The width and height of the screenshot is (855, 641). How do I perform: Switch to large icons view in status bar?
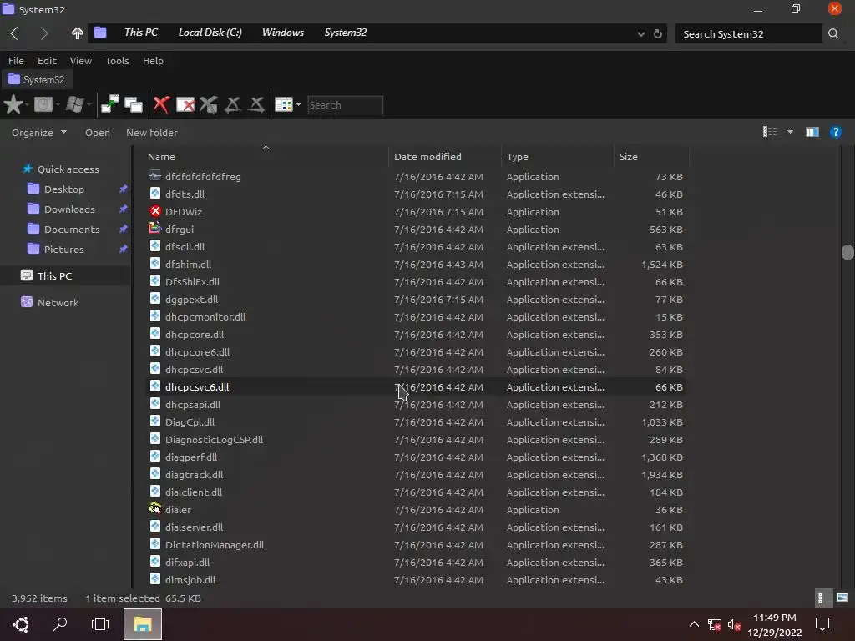point(842,598)
